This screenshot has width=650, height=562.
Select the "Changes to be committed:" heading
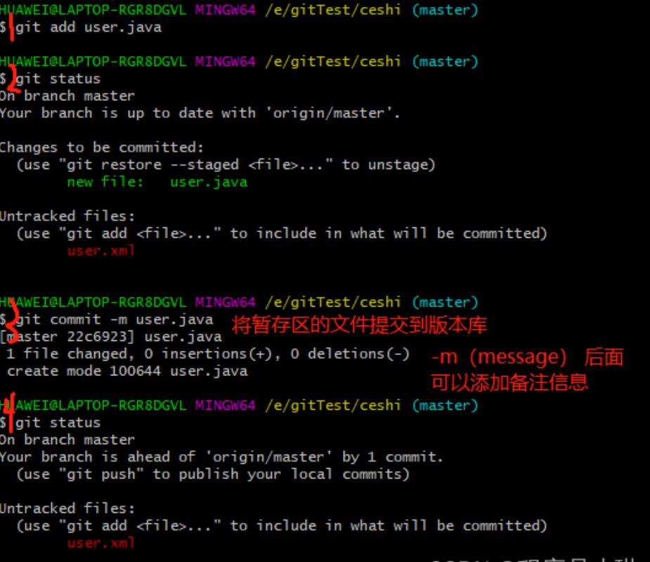click(101, 147)
